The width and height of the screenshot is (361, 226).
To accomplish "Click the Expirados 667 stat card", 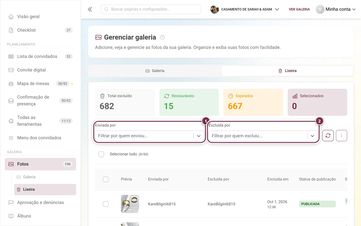I will (x=253, y=102).
